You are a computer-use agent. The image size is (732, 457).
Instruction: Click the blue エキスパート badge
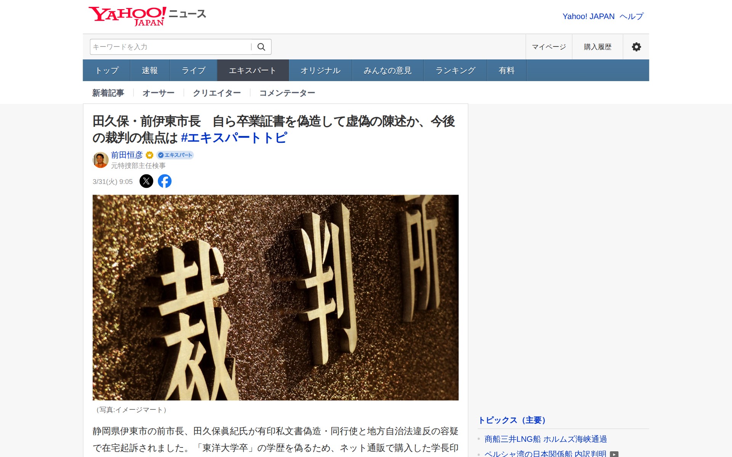[175, 155]
